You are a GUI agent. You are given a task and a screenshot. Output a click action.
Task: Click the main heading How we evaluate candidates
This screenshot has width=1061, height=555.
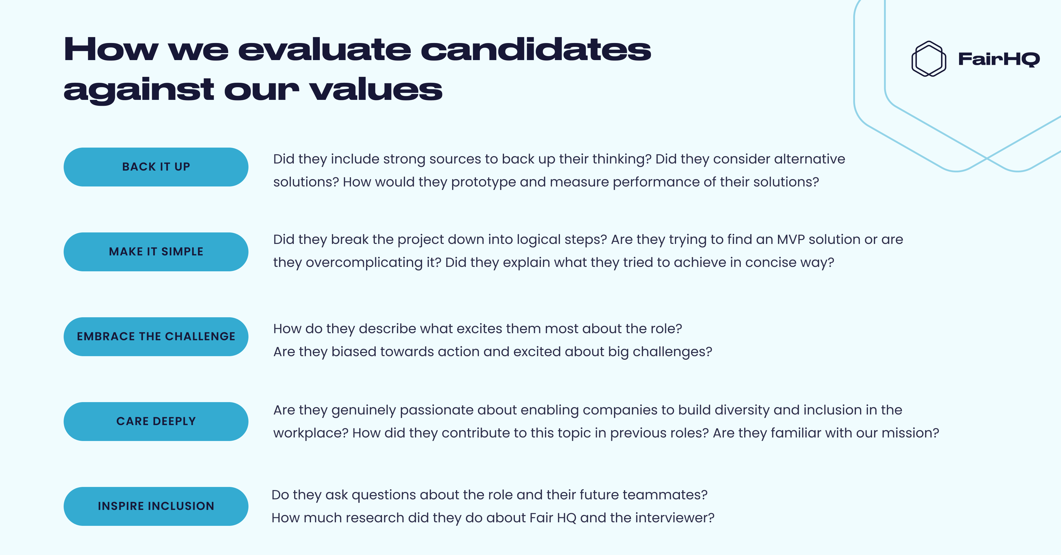[x=357, y=50]
